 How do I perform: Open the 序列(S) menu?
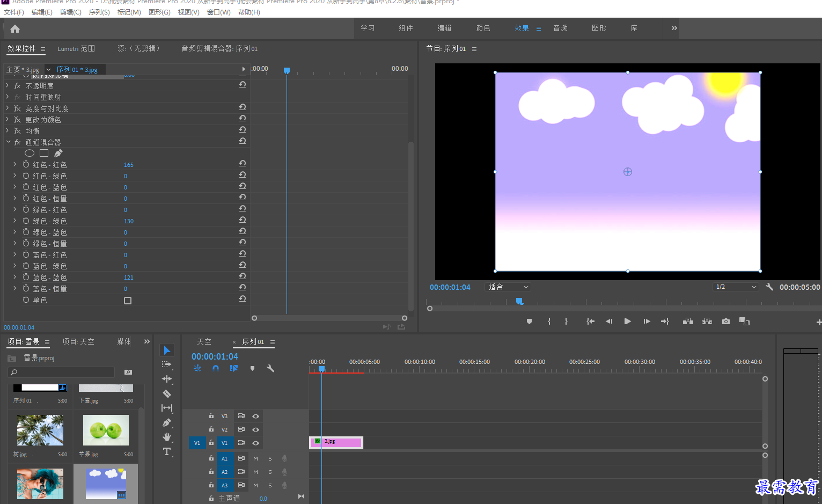(x=99, y=12)
